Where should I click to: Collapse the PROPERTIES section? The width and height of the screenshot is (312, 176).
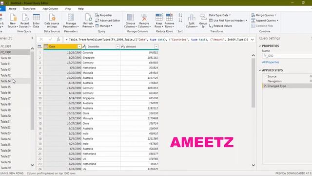(x=260, y=46)
